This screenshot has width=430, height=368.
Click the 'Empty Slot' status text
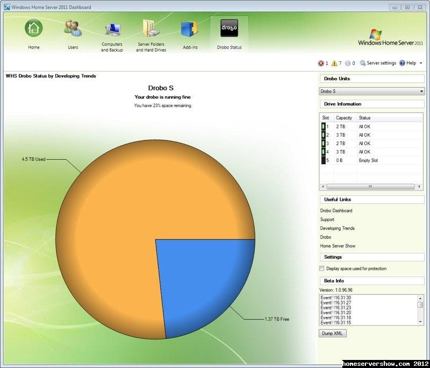pyautogui.click(x=368, y=160)
